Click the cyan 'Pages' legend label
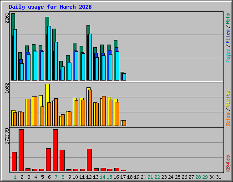This screenshot has width=233, height=182. 228,56
